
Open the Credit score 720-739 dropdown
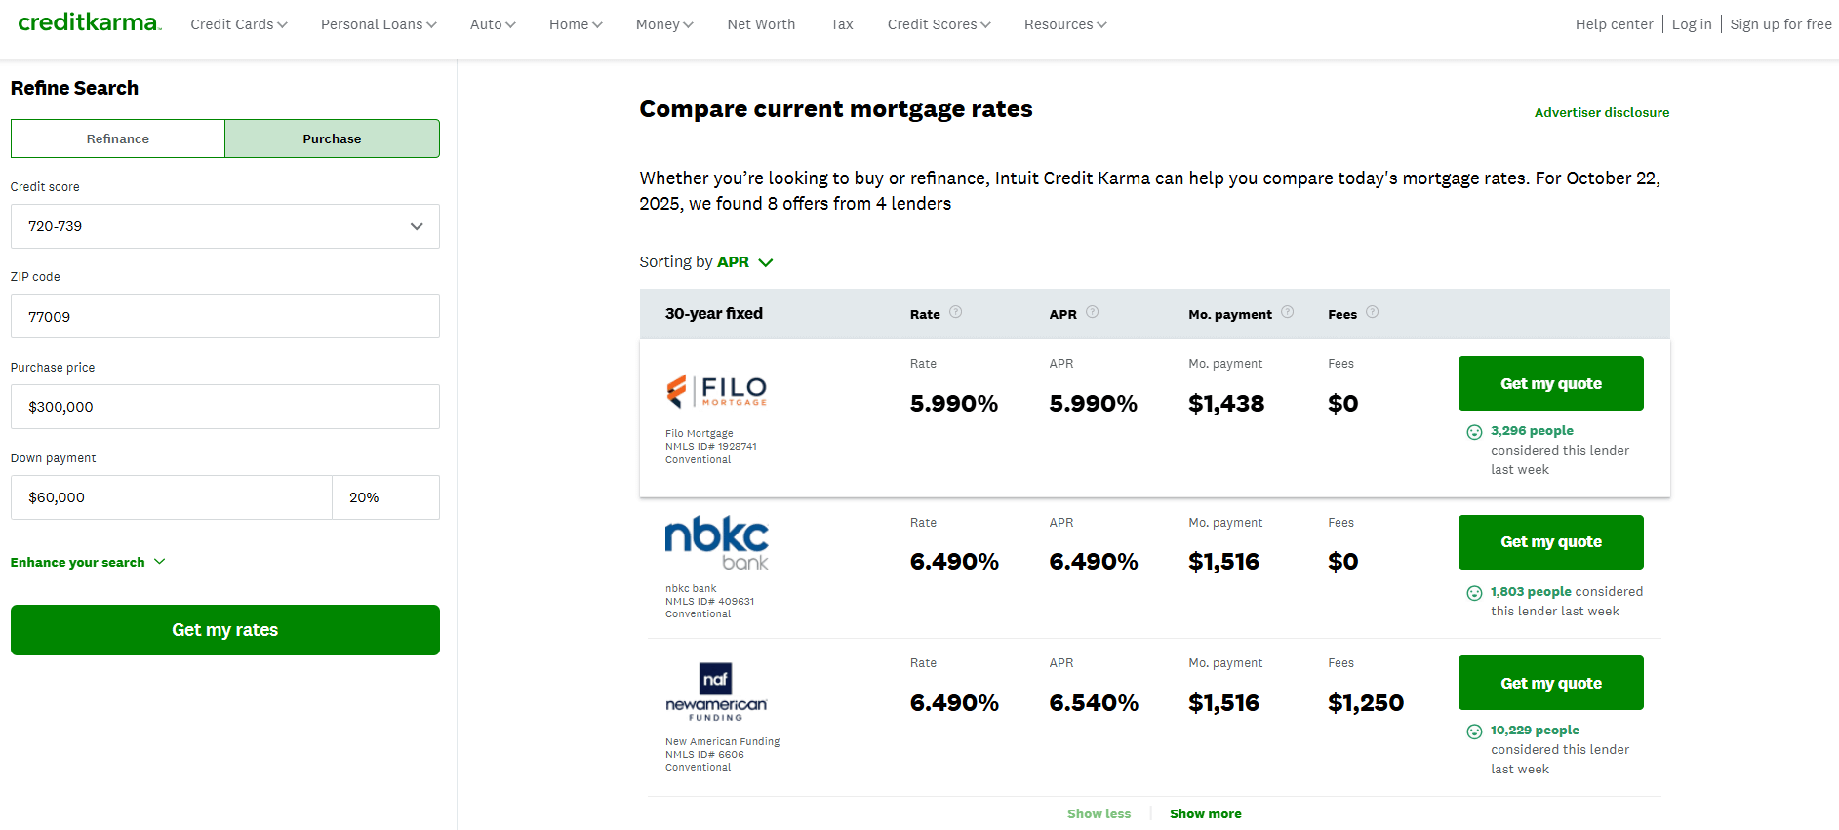[224, 225]
